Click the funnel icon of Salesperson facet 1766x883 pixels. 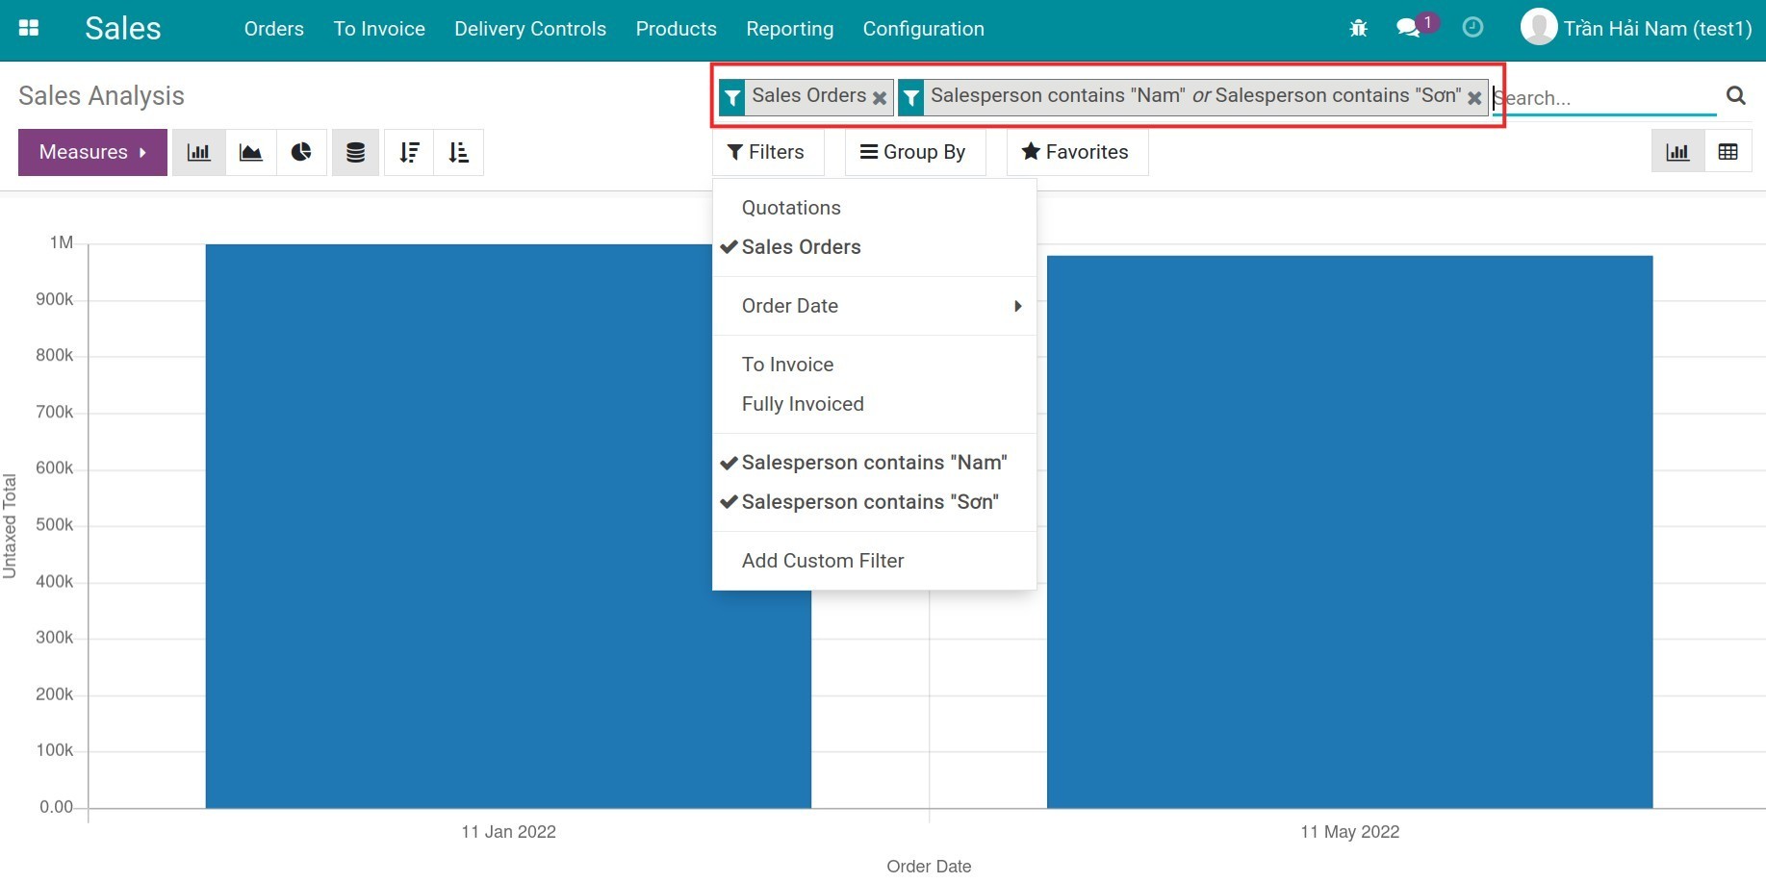[911, 97]
